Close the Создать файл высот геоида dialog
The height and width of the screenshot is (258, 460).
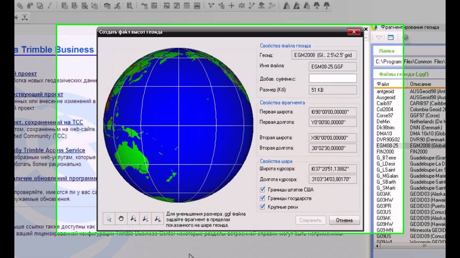pos(354,32)
